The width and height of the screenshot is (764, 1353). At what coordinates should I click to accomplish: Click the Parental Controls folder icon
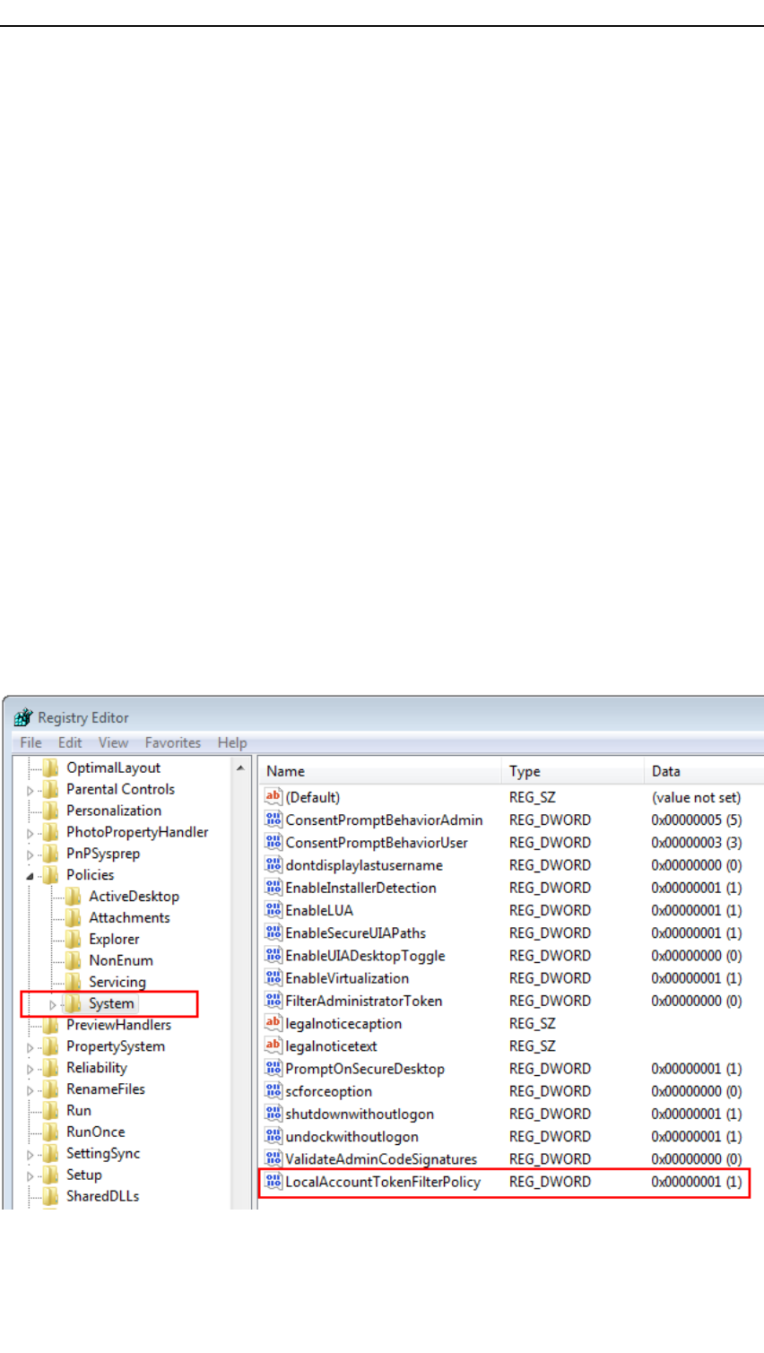point(51,789)
